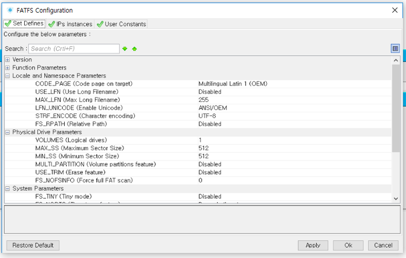Open the USE_TRIM Disabled value

[x=210, y=172]
